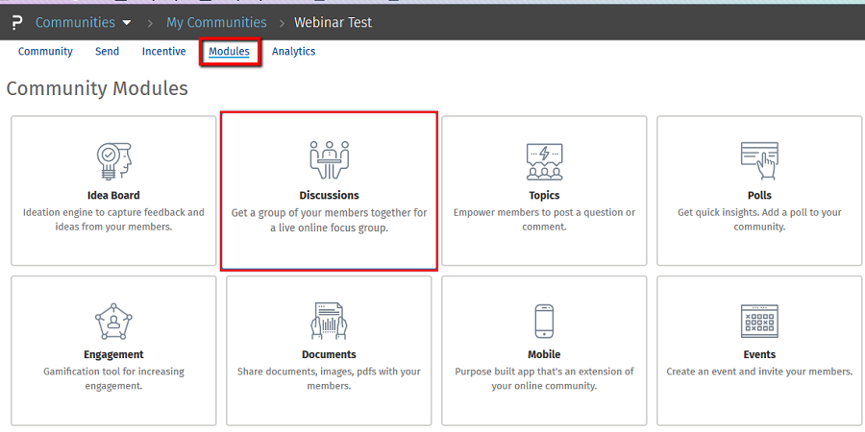Switch to the Incentive tab
The height and width of the screenshot is (432, 865).
click(x=163, y=51)
